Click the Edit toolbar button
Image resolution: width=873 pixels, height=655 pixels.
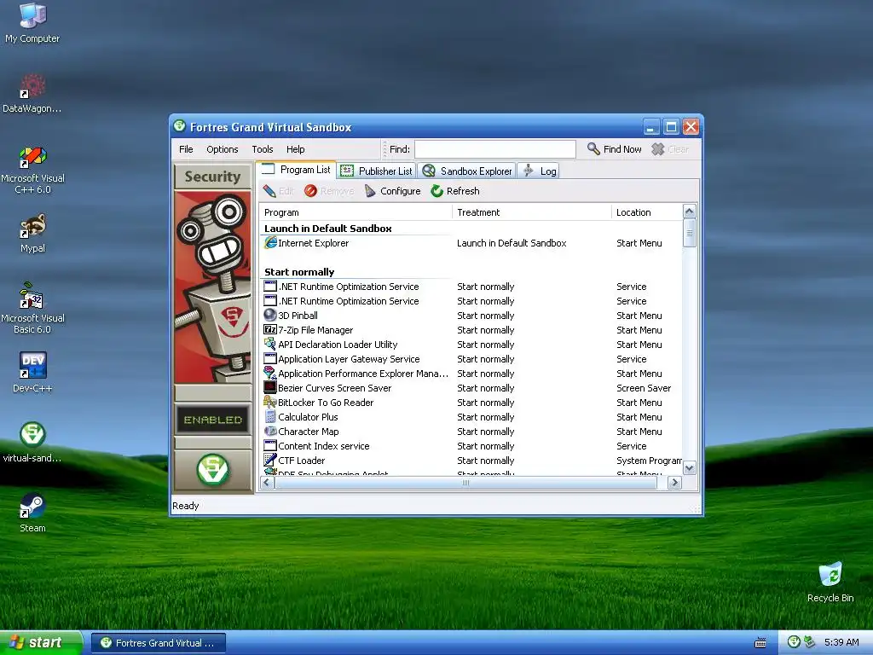[x=279, y=191]
